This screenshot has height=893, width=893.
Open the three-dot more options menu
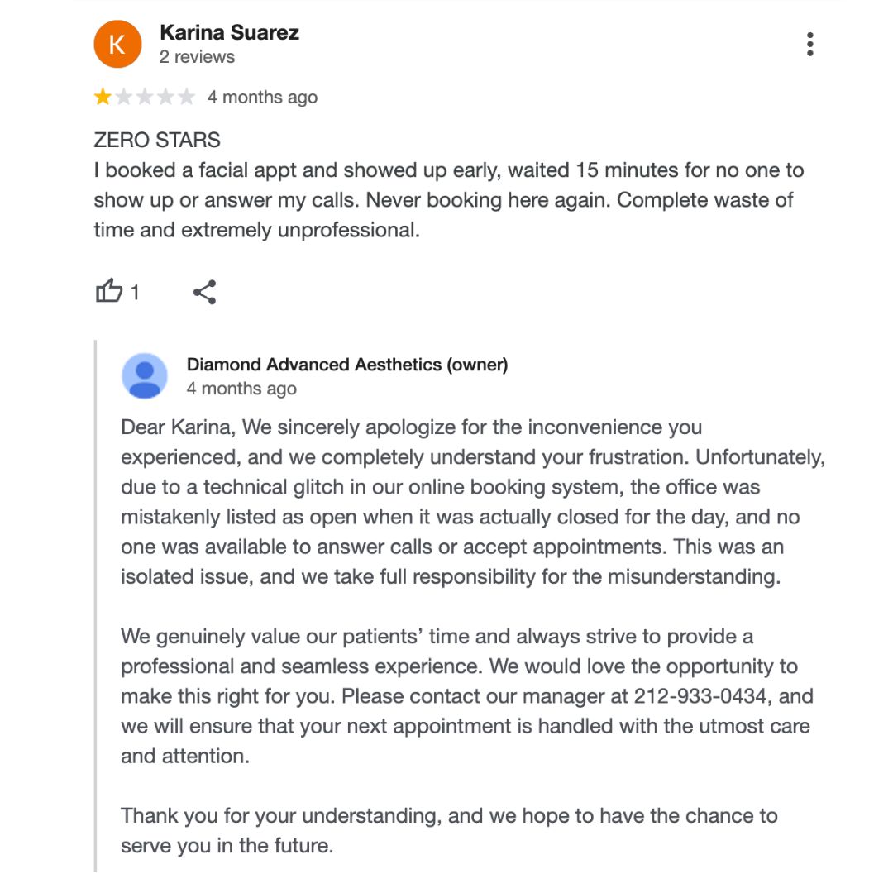tap(809, 45)
